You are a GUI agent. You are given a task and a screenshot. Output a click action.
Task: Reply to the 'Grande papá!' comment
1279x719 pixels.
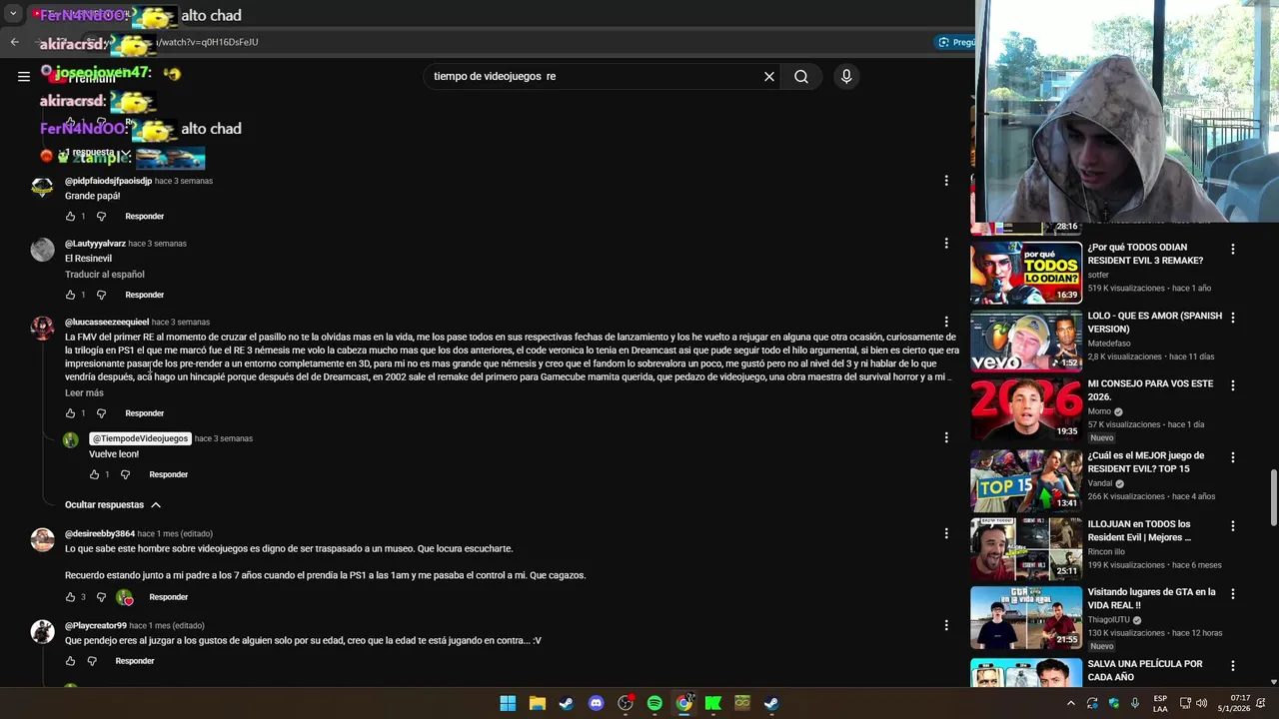[144, 217]
